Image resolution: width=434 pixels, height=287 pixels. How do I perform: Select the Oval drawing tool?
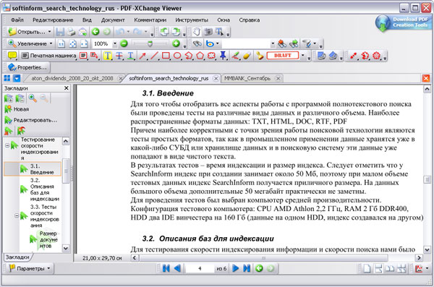click(177, 56)
